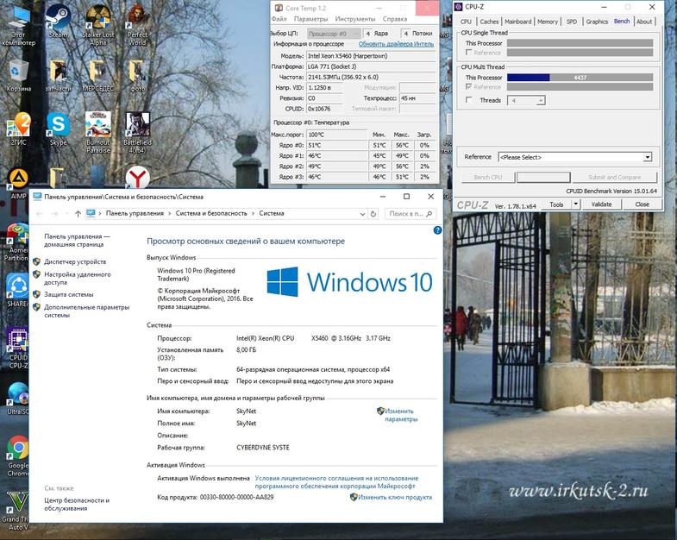The width and height of the screenshot is (677, 540).
Task: Click the 'Система' breadcrumb in address bar
Action: click(x=272, y=213)
